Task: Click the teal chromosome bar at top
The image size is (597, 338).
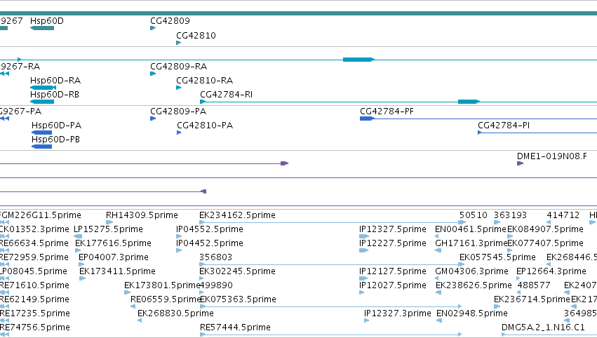Action: (x=299, y=13)
